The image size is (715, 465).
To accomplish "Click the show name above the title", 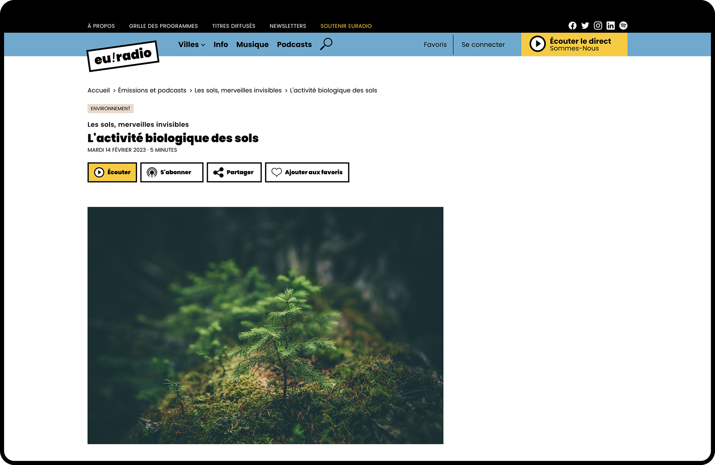I will [x=138, y=125].
